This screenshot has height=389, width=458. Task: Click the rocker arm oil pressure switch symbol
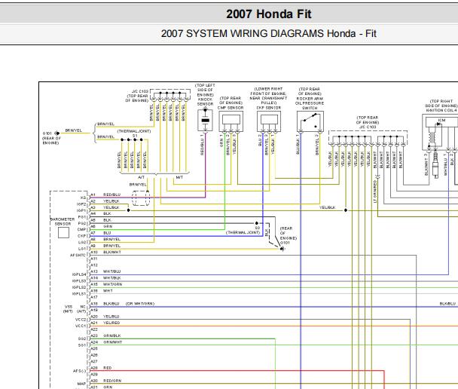(x=310, y=121)
